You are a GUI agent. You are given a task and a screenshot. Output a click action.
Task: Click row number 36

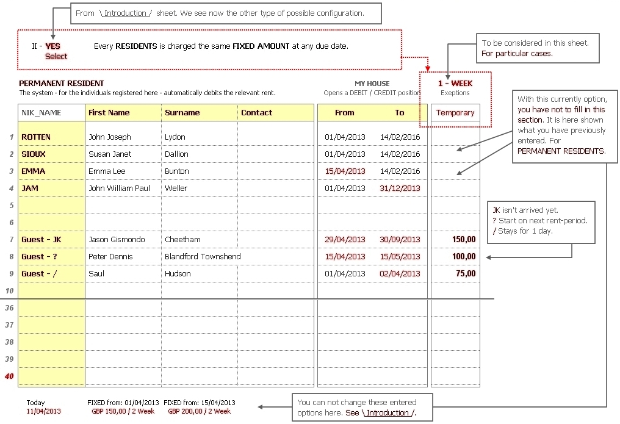point(10,308)
